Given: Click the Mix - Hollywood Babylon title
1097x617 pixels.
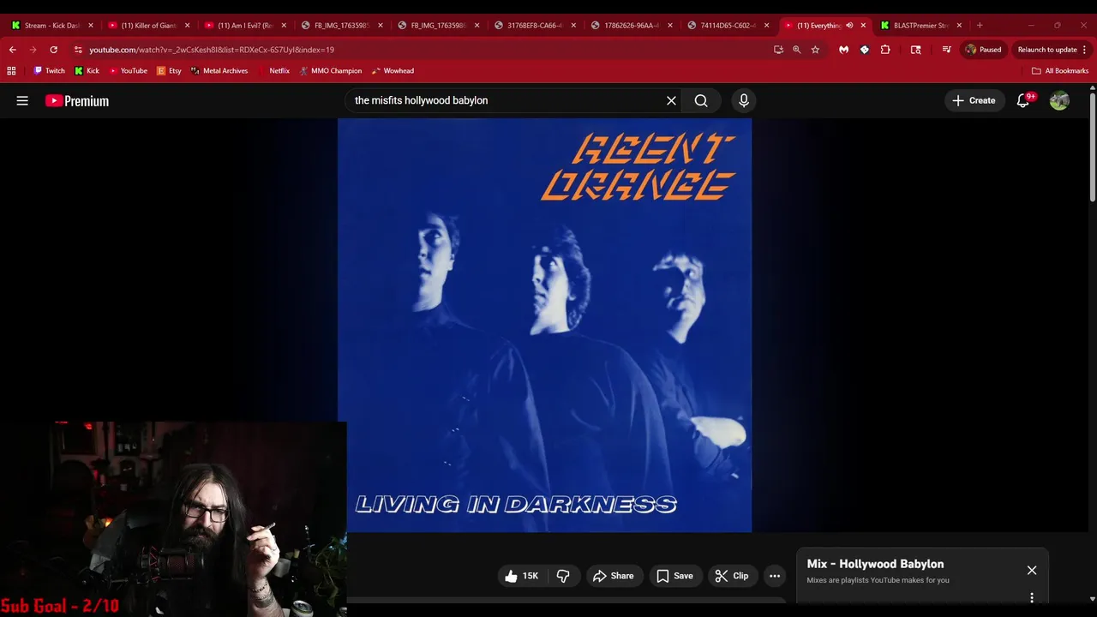Looking at the screenshot, I should click(x=875, y=564).
